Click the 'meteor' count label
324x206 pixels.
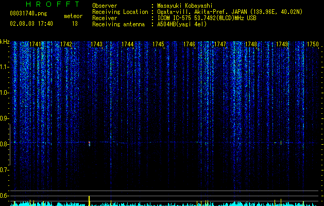73,16
